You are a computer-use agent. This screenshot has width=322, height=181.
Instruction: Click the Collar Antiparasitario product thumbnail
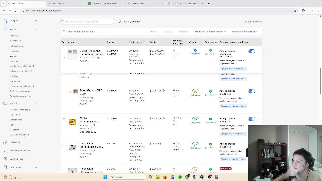click(72, 122)
